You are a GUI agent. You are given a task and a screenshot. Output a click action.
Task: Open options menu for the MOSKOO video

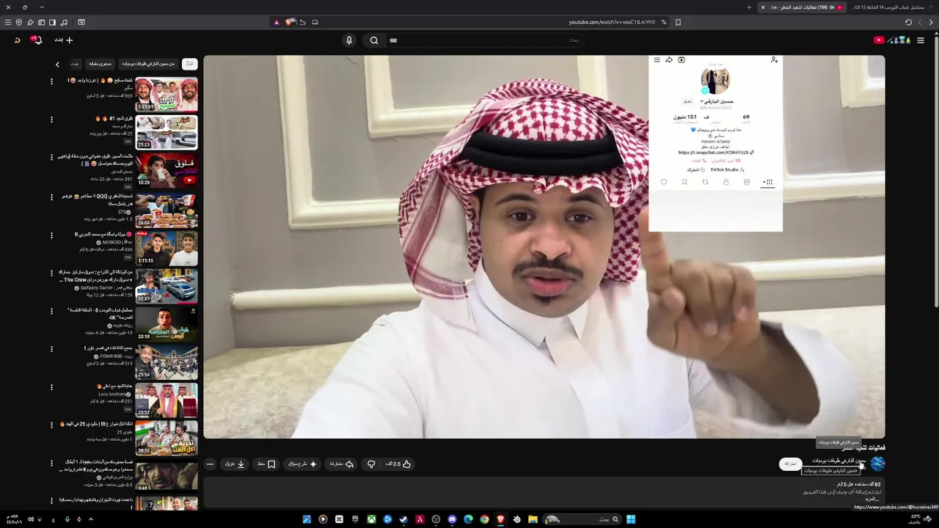tap(51, 235)
